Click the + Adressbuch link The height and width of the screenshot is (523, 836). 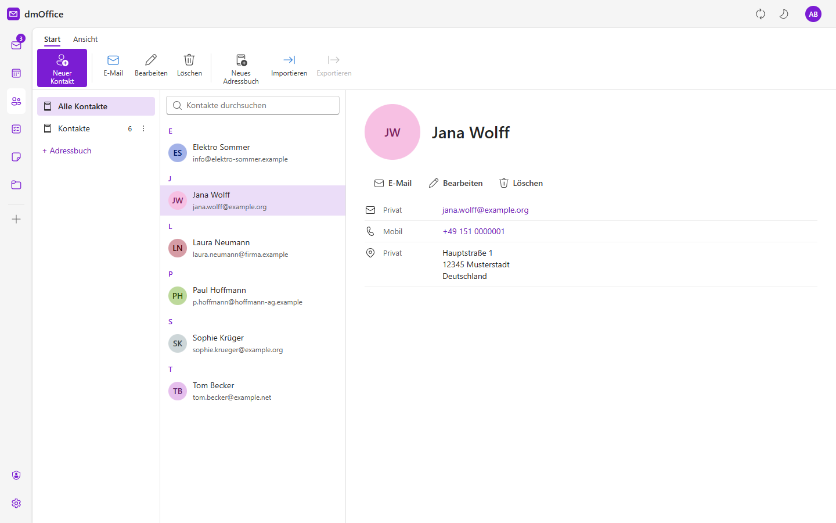(x=67, y=151)
